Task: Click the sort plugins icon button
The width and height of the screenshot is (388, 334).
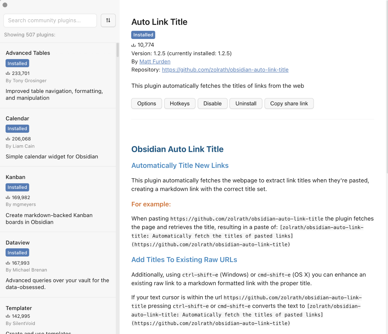Action: [108, 20]
